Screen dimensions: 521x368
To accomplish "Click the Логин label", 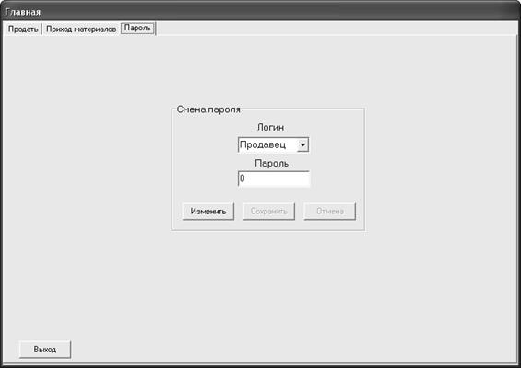I will (x=270, y=127).
